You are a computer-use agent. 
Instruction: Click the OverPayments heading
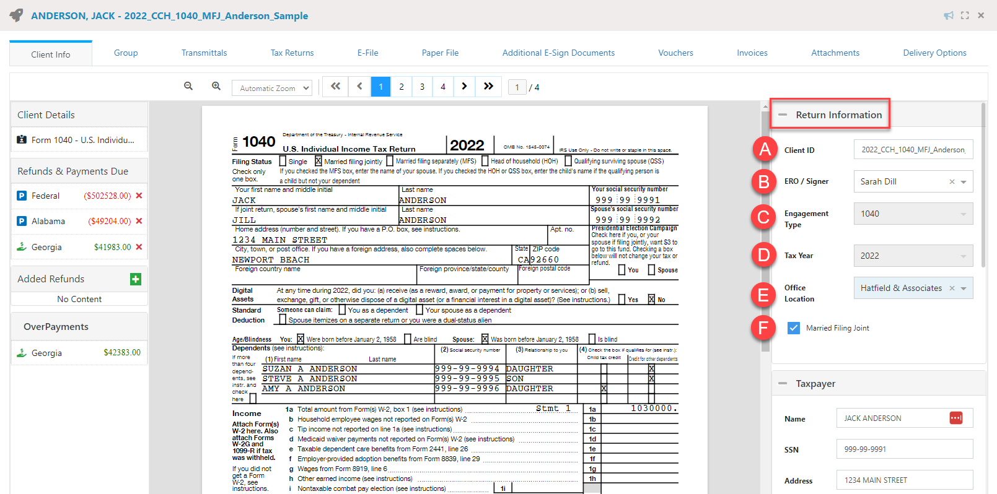[x=56, y=327]
